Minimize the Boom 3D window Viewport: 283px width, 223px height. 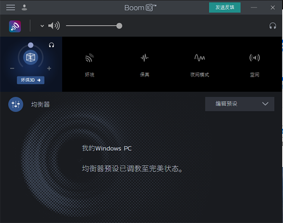(254, 8)
